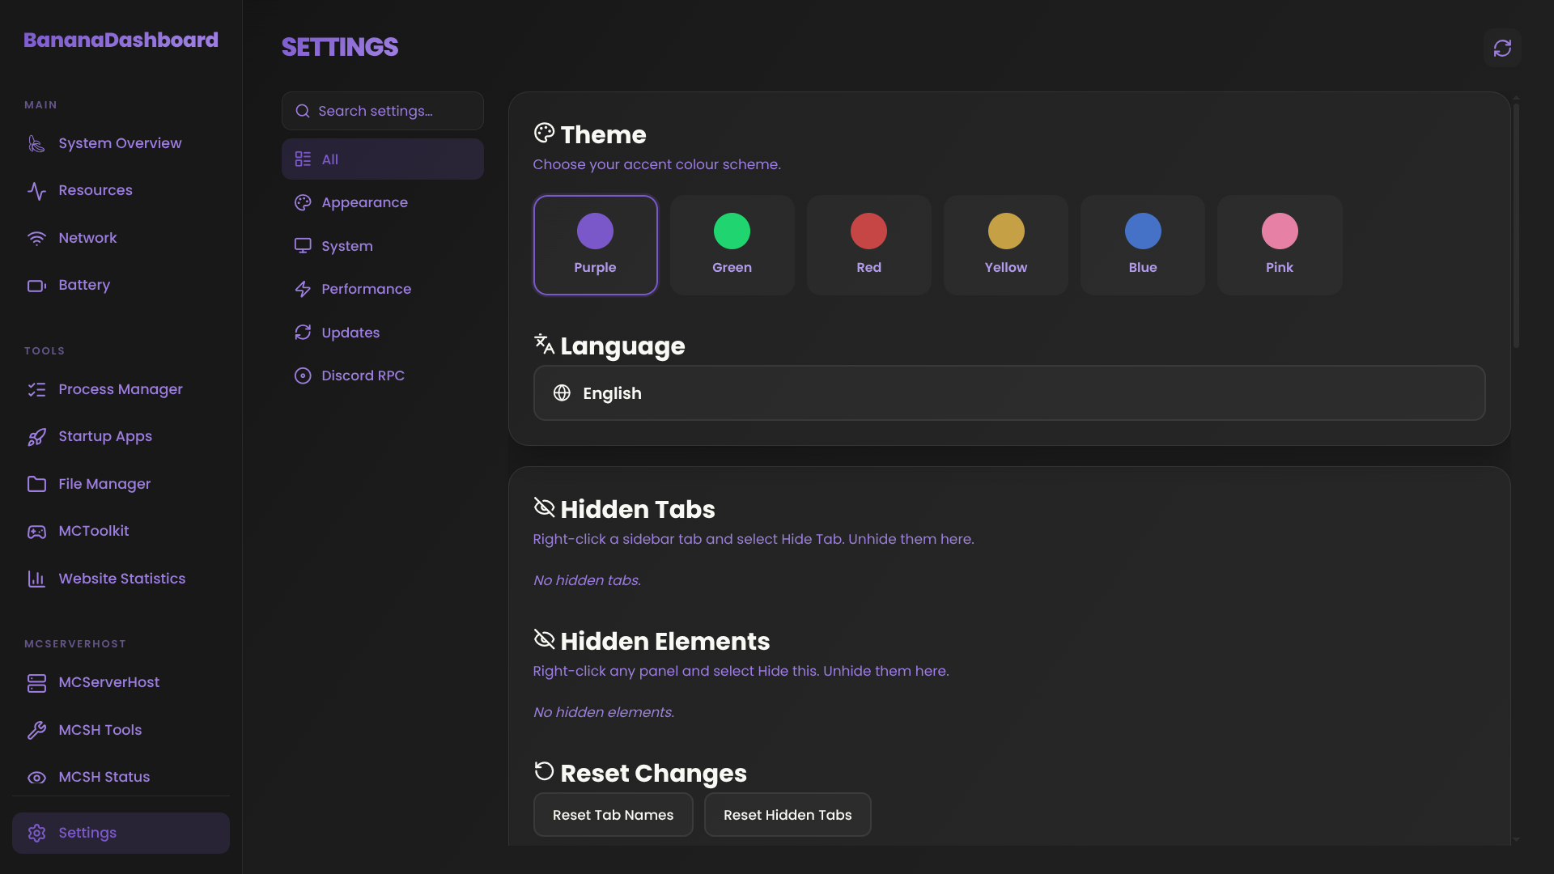The width and height of the screenshot is (1554, 874).
Task: Click the Settings gear icon in sidebar
Action: (x=36, y=834)
